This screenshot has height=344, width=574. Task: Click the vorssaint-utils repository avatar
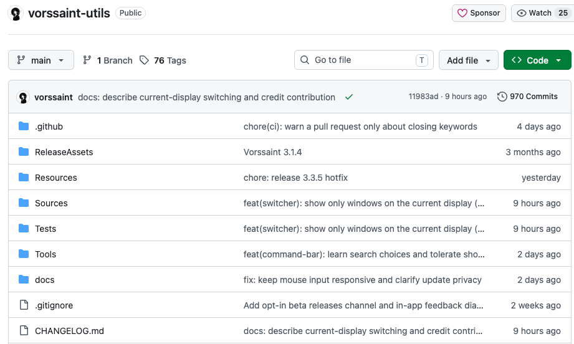(x=16, y=14)
